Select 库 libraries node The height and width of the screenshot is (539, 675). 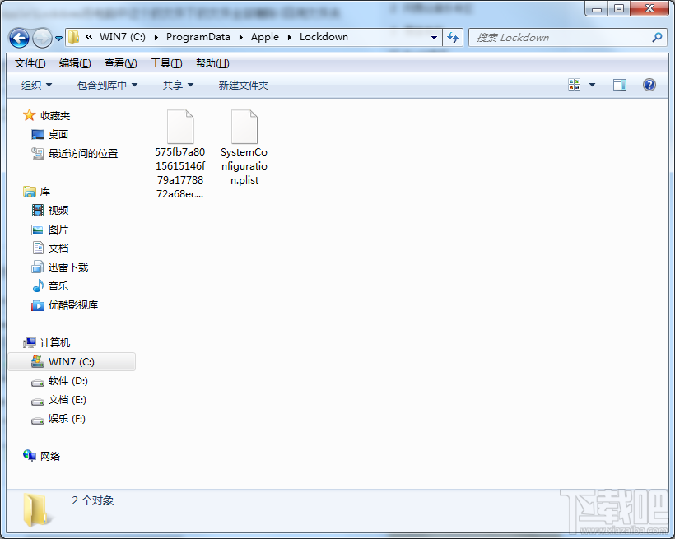pos(37,191)
